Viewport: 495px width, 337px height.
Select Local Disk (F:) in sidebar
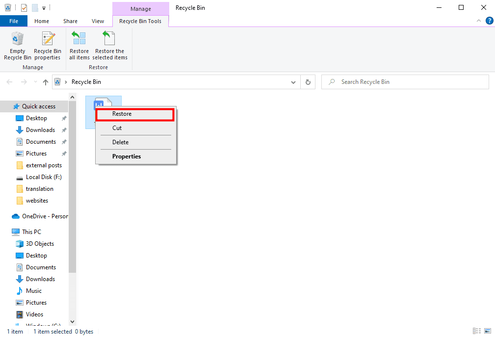coord(44,177)
